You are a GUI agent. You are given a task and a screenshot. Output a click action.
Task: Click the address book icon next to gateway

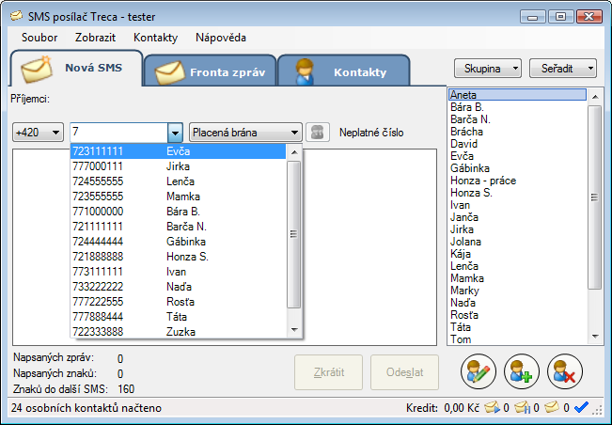318,133
